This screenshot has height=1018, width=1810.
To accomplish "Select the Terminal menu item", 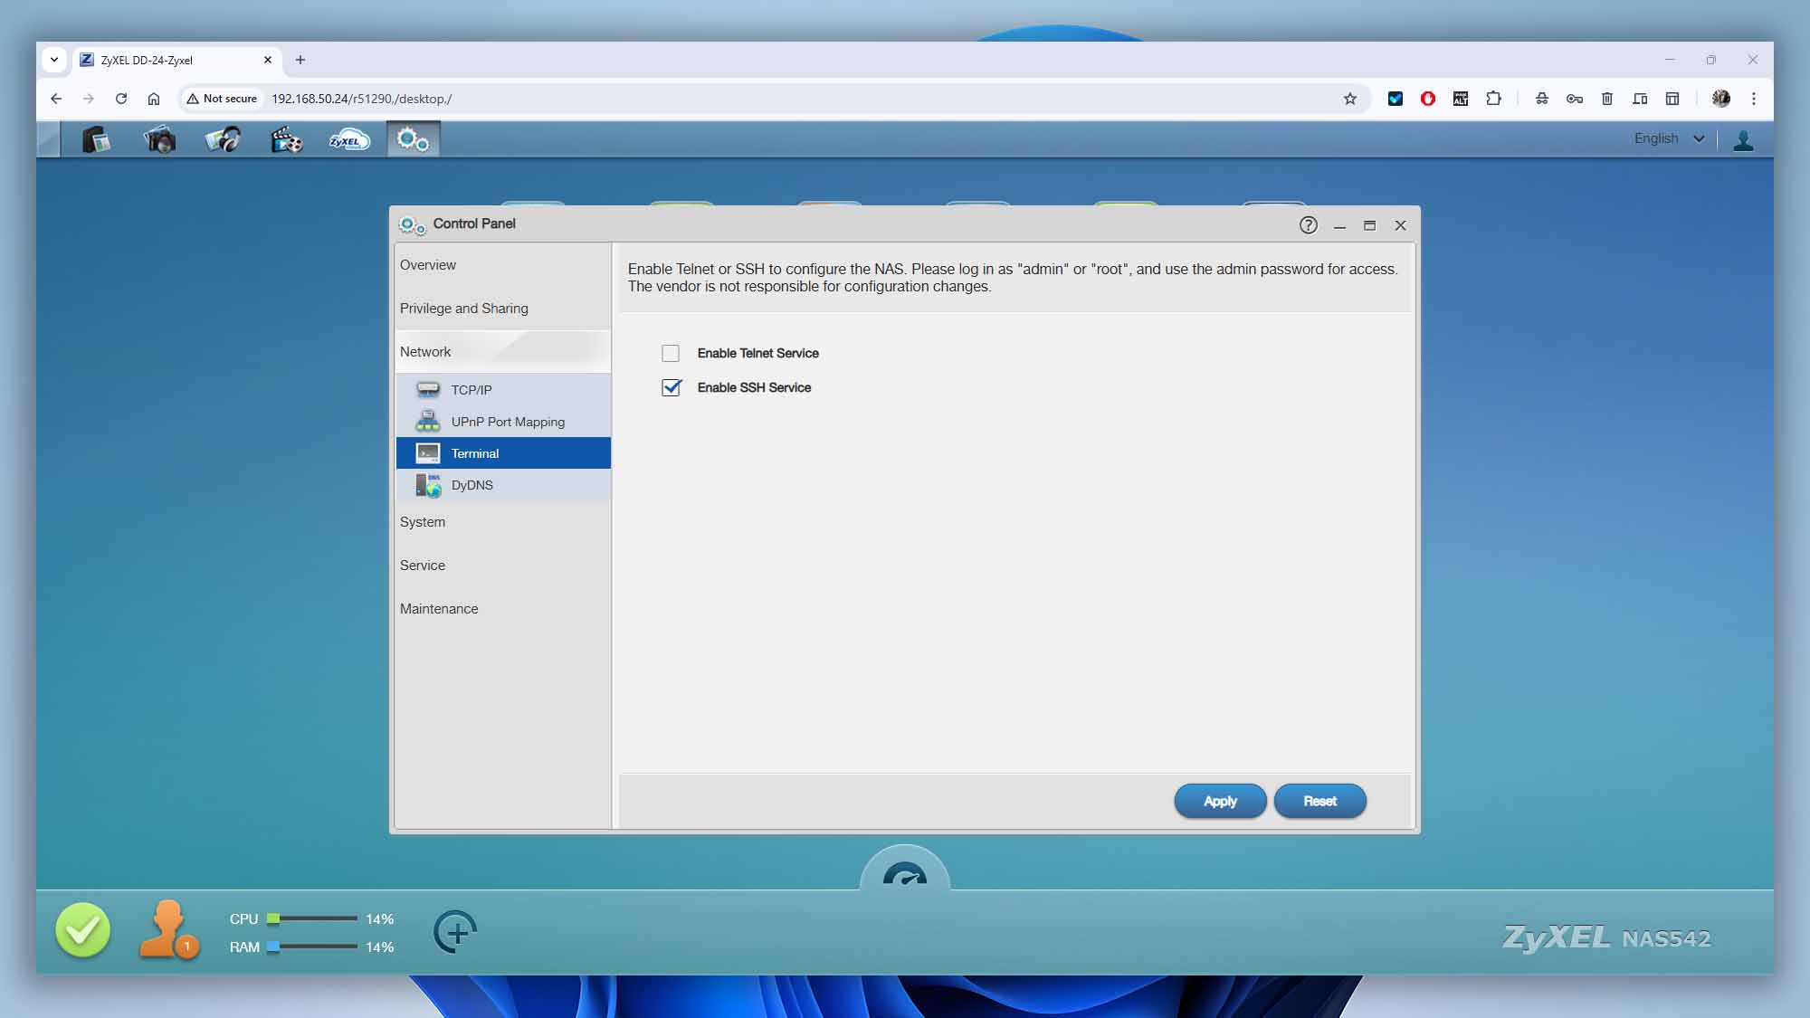I will point(502,453).
